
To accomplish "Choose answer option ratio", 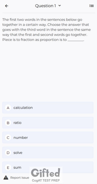I will (48, 123).
